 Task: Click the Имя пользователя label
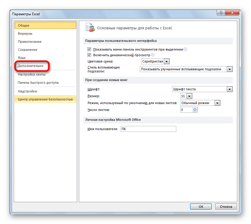click(102, 129)
